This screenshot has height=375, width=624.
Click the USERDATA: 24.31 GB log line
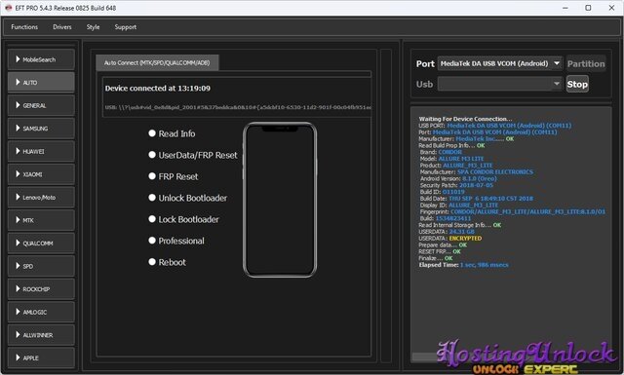[447, 232]
